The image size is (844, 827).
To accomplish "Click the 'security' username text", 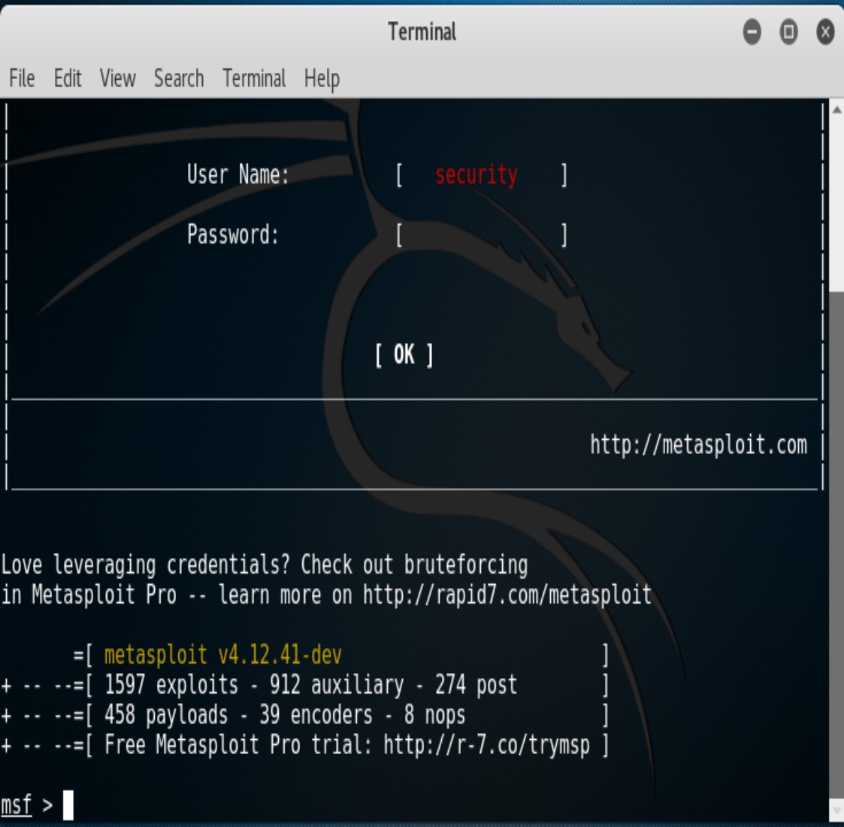I will 476,175.
